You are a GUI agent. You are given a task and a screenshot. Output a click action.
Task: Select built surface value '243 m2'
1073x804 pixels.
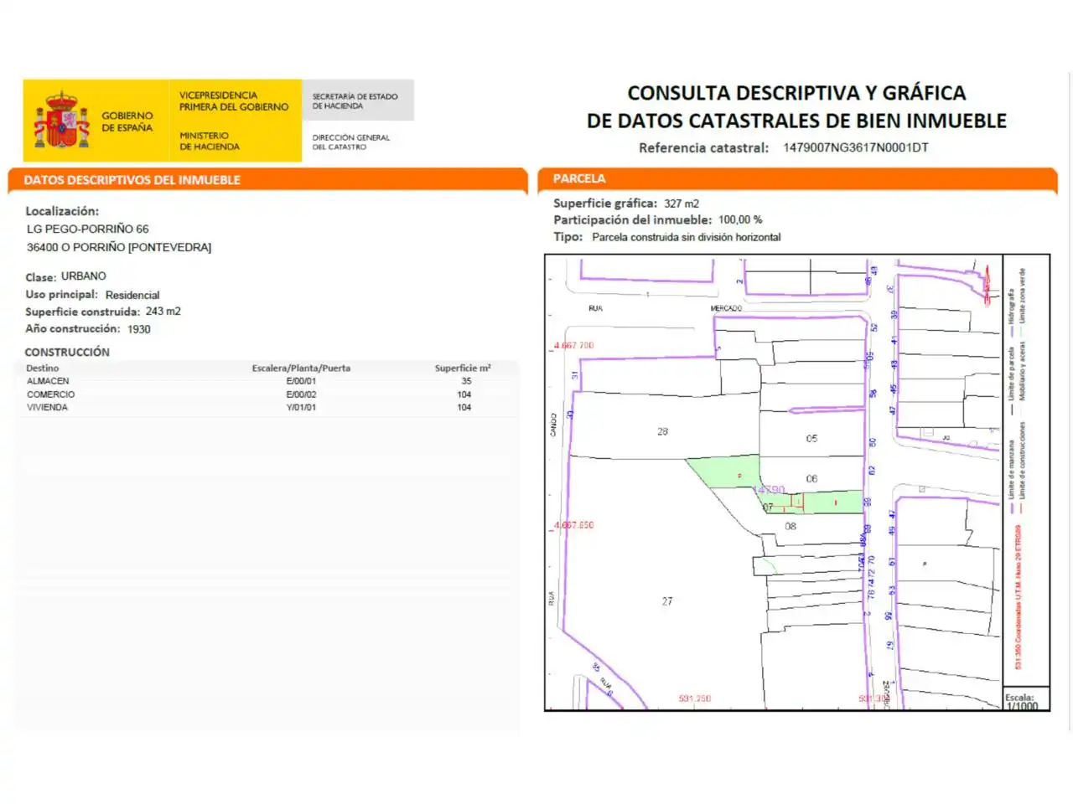pyautogui.click(x=163, y=311)
